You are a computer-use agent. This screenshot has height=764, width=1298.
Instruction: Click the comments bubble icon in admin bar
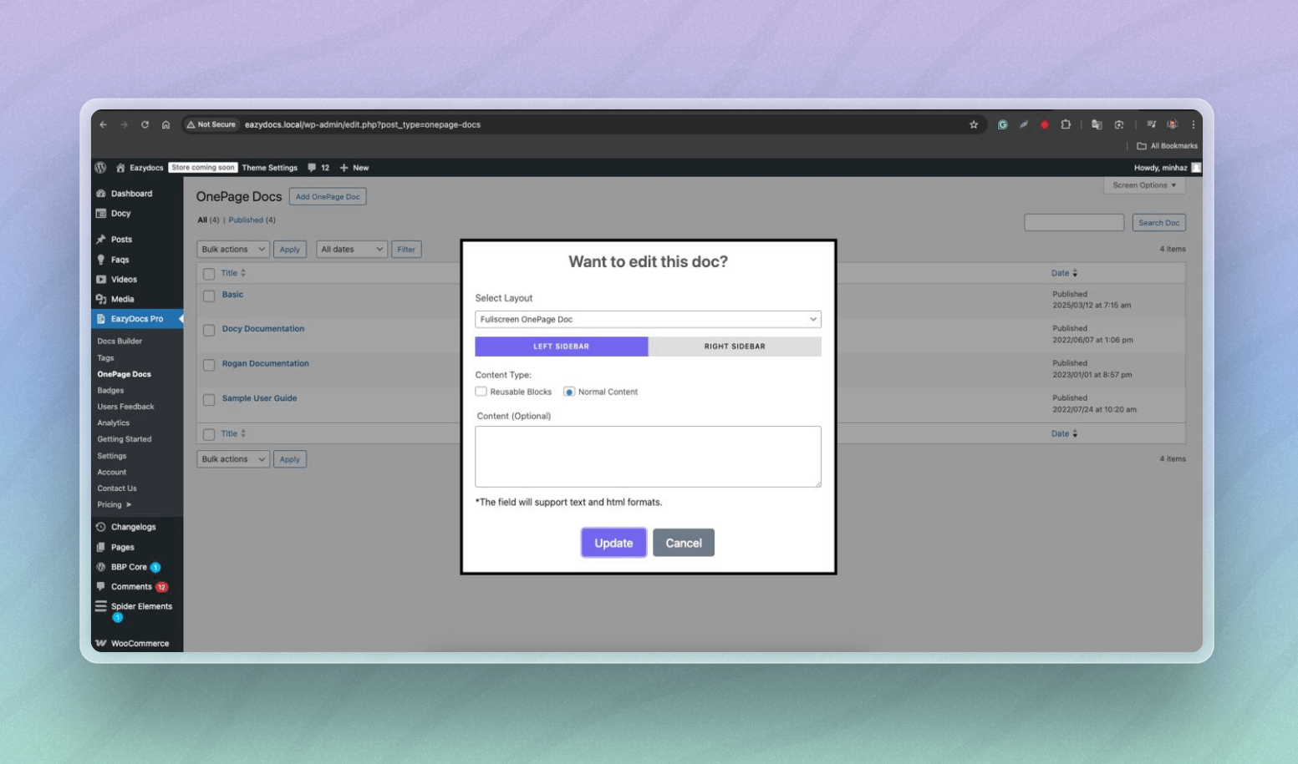point(312,168)
